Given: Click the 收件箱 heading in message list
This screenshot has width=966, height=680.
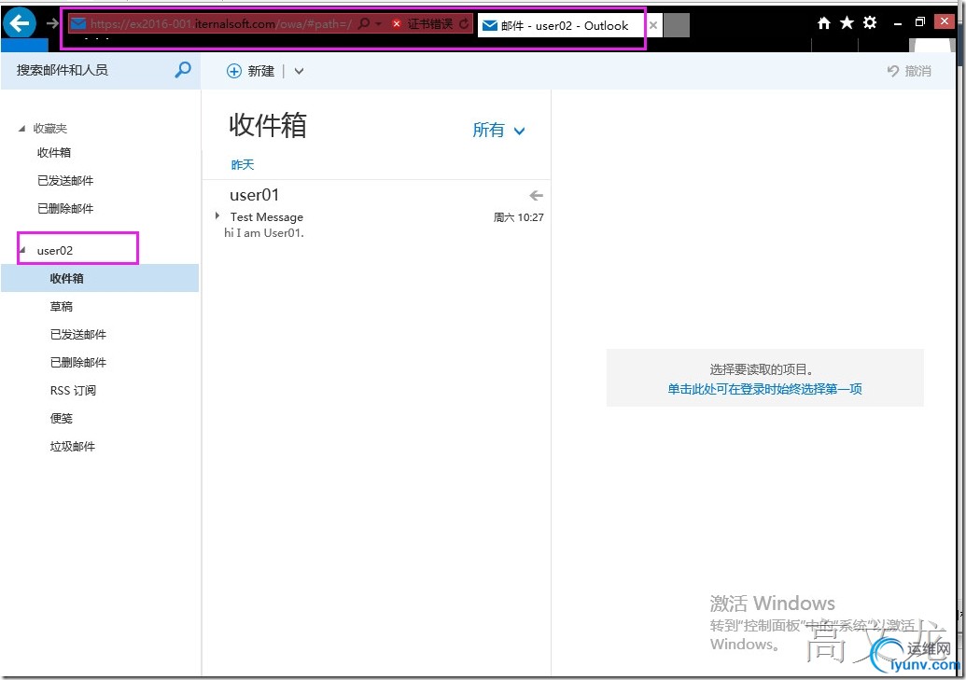Looking at the screenshot, I should 267,125.
